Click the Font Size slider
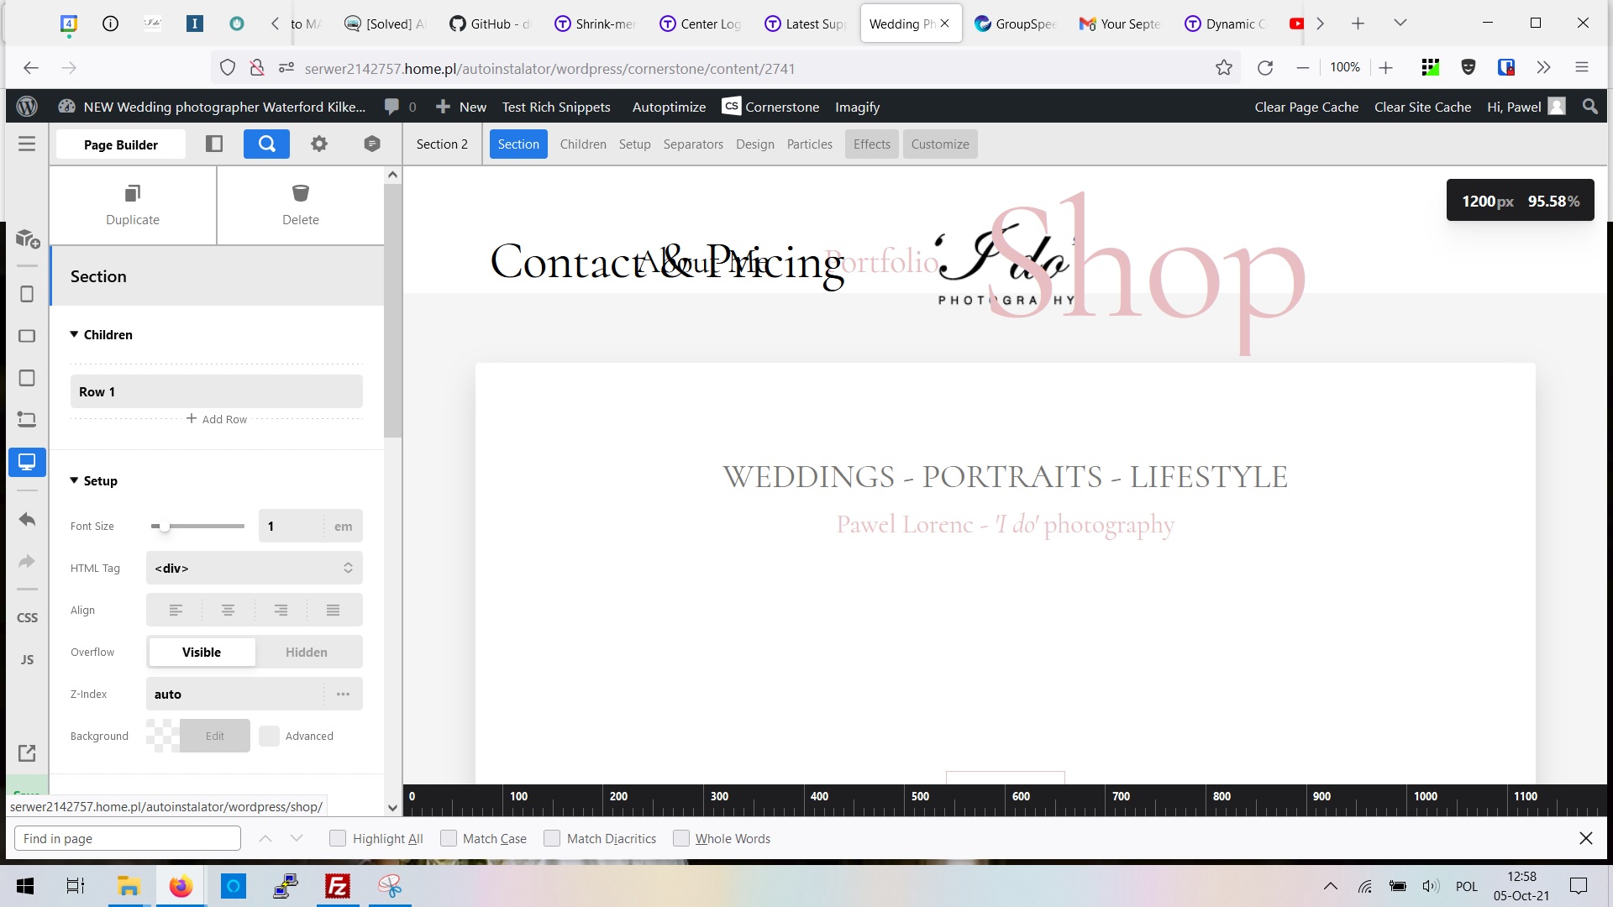 197,527
